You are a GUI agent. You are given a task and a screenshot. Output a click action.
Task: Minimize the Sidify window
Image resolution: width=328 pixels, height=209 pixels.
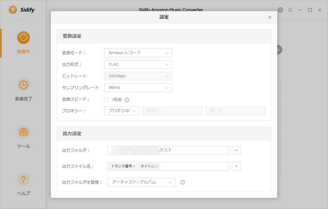pyautogui.click(x=300, y=10)
